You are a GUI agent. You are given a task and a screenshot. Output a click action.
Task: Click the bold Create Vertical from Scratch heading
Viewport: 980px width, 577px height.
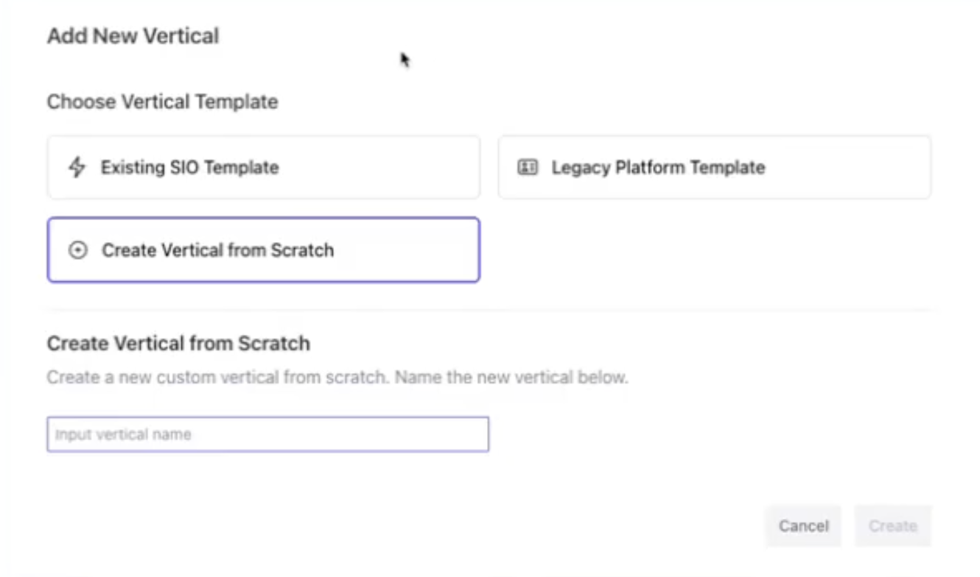[x=178, y=343]
